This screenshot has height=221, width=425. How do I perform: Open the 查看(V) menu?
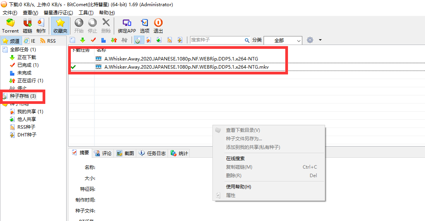[30, 13]
